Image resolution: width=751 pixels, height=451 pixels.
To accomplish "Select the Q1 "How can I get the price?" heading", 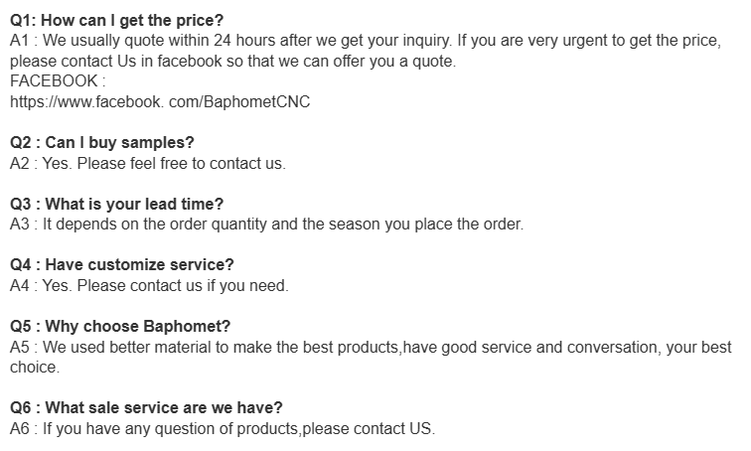I will [118, 21].
